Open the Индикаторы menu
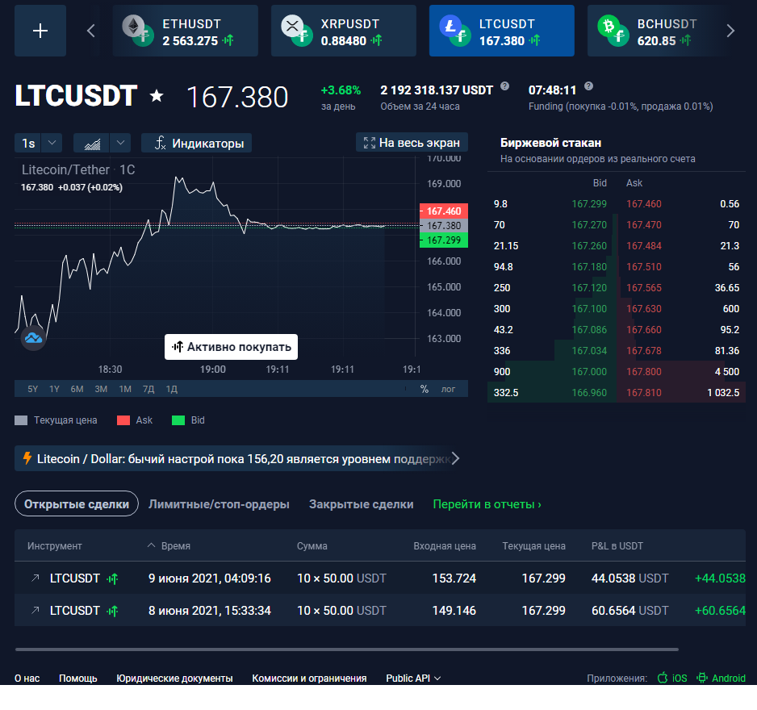 [x=196, y=143]
